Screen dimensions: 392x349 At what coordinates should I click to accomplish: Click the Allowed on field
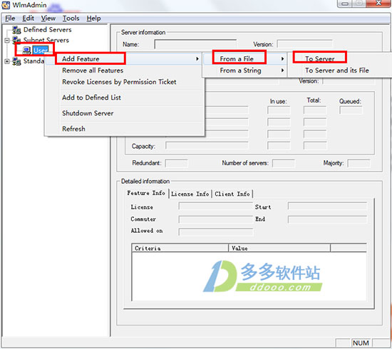(216, 231)
